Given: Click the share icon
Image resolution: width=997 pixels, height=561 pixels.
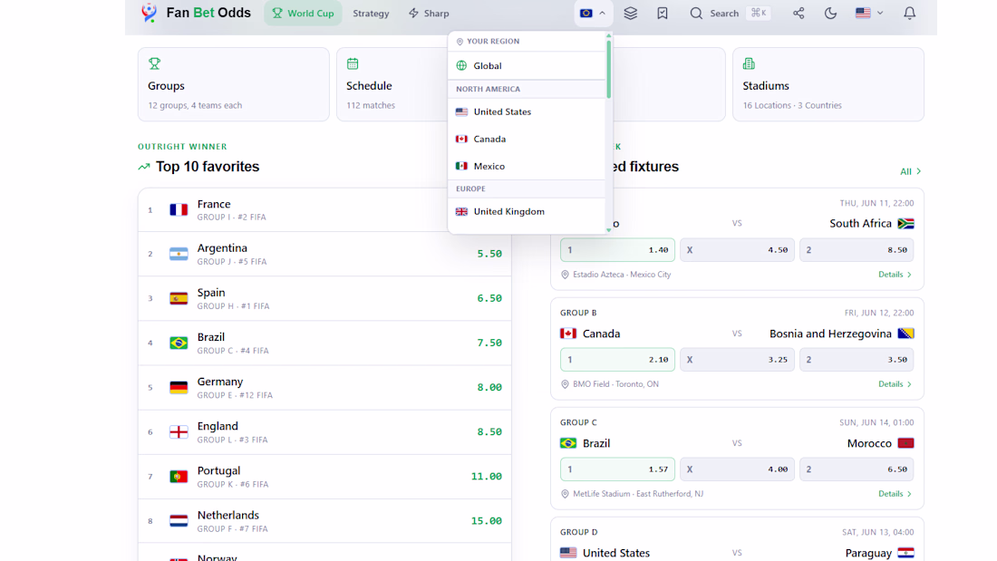Looking at the screenshot, I should tap(799, 13).
